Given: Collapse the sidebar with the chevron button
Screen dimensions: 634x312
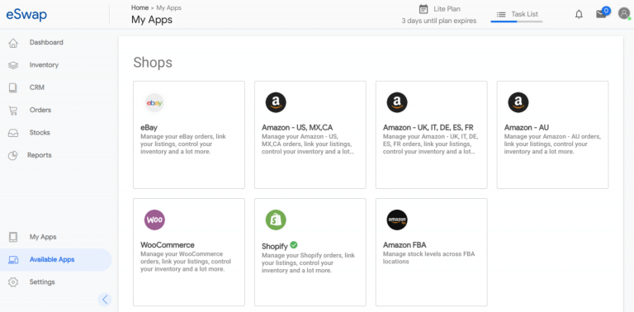Looking at the screenshot, I should click(105, 300).
